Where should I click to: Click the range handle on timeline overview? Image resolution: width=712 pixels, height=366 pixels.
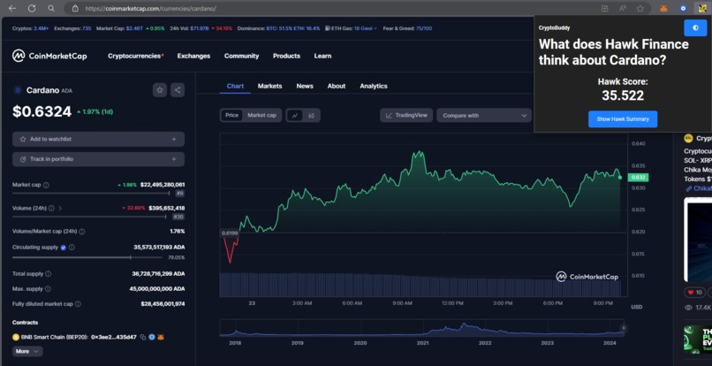tap(624, 328)
